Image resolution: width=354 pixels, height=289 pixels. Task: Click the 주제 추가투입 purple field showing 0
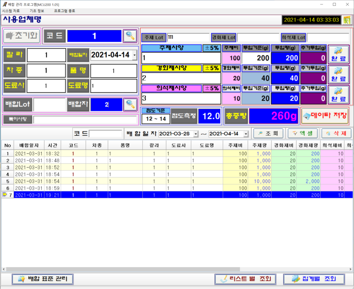pos(314,58)
